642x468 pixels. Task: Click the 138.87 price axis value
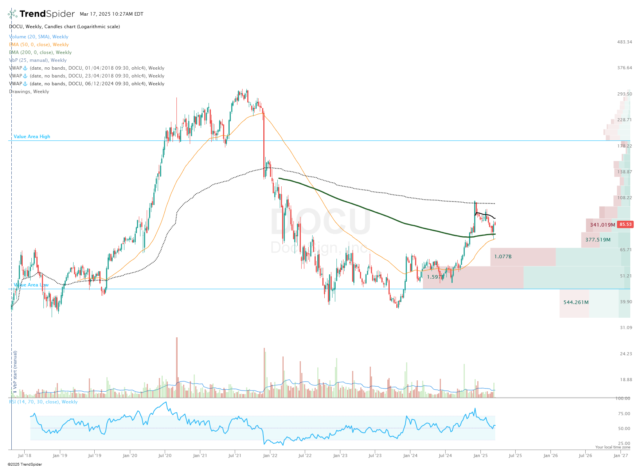624,172
